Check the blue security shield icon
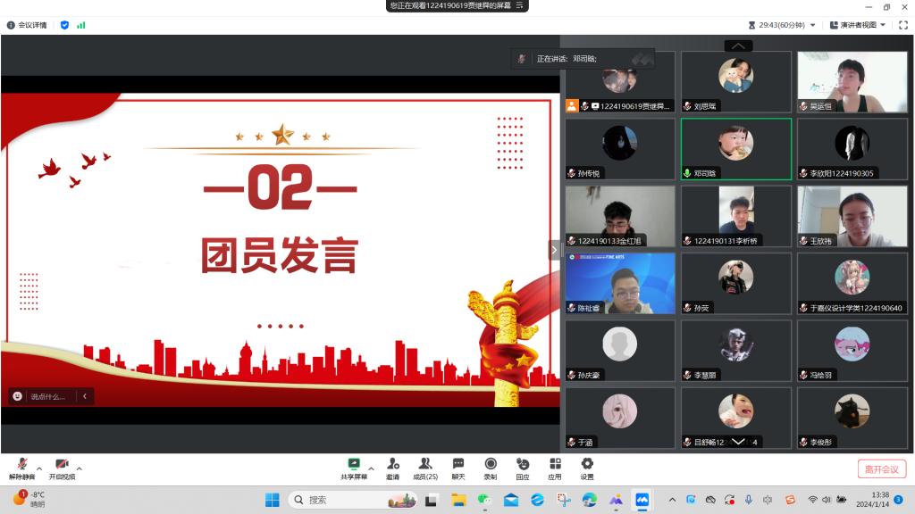The height and width of the screenshot is (514, 915). 64,25
